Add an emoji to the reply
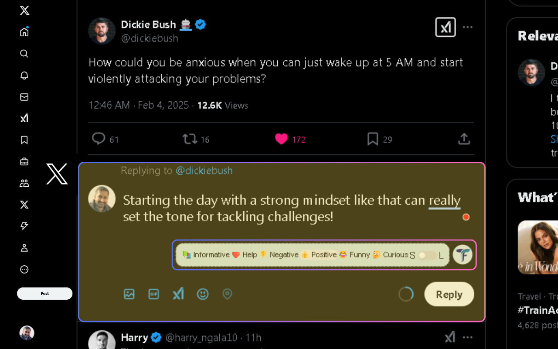558x349 pixels. (x=203, y=294)
